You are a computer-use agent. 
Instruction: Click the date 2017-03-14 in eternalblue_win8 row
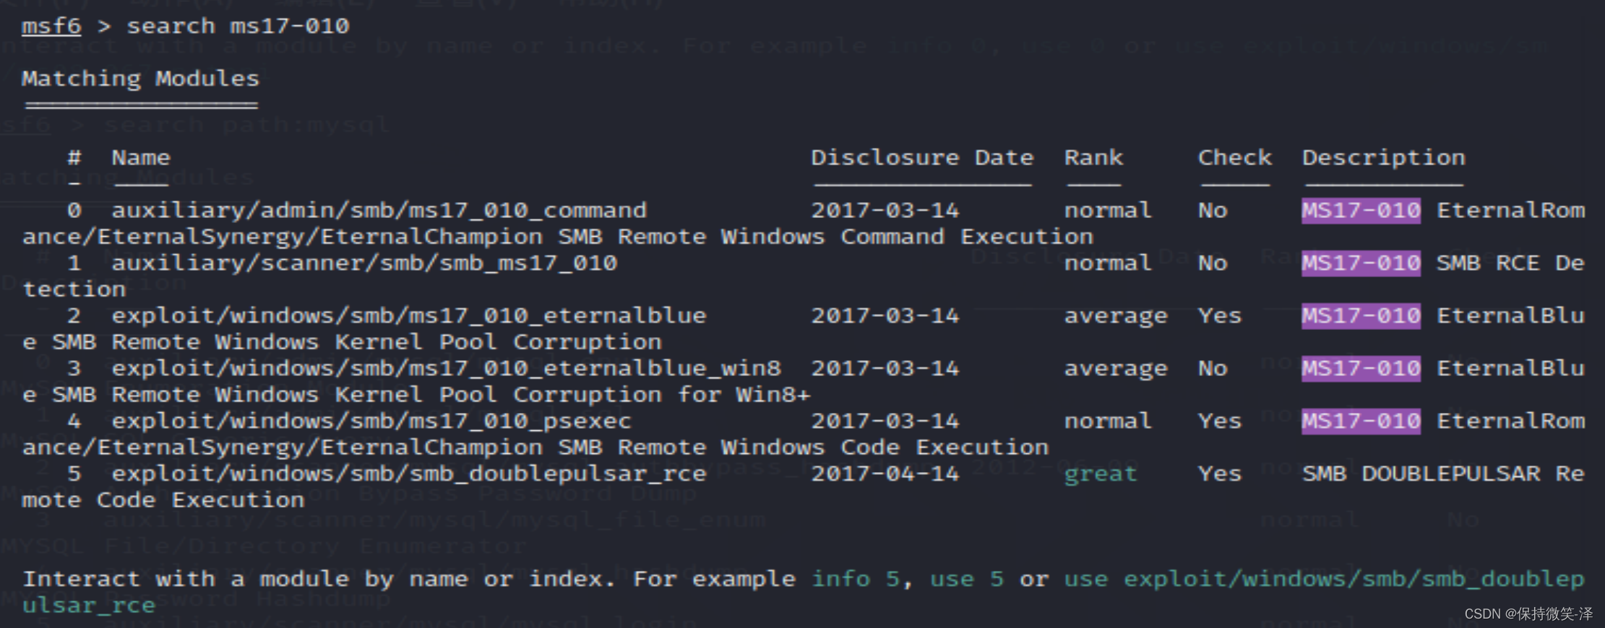click(885, 368)
